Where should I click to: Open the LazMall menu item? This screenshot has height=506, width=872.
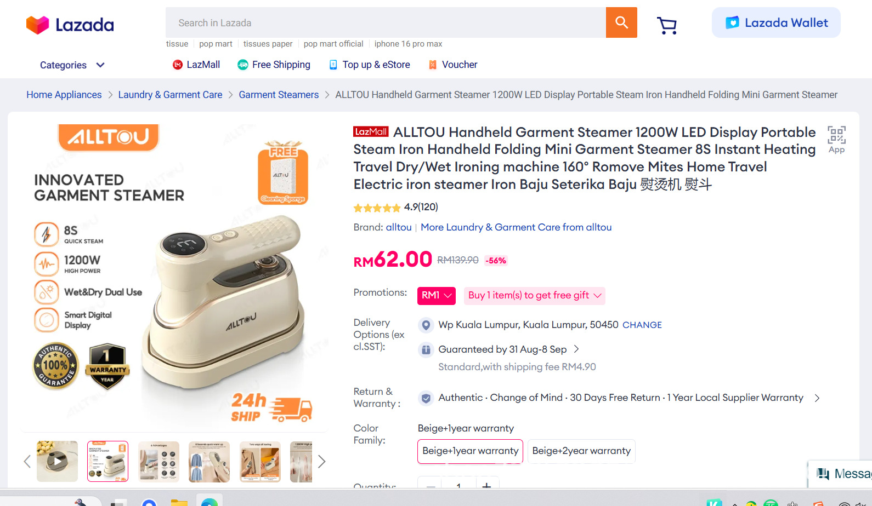pyautogui.click(x=196, y=65)
